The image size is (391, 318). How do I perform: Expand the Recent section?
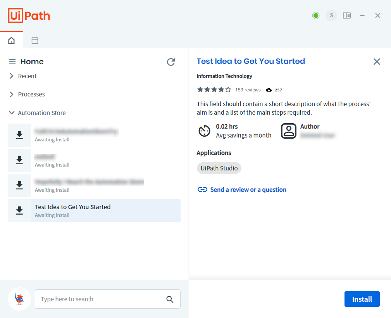pyautogui.click(x=12, y=76)
